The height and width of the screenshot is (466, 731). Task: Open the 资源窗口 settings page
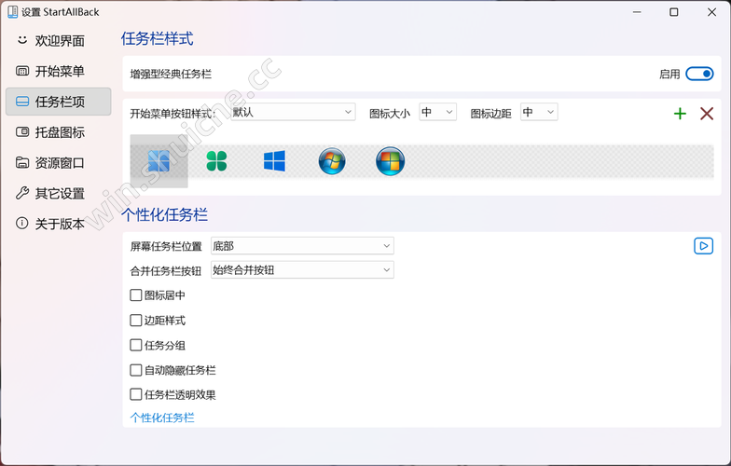click(x=58, y=162)
